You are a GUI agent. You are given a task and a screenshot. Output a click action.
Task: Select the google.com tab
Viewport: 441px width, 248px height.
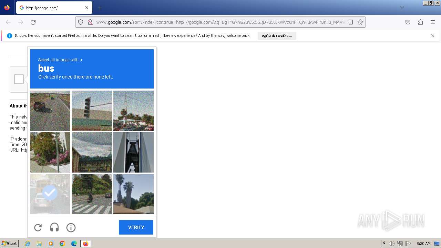pos(54,8)
